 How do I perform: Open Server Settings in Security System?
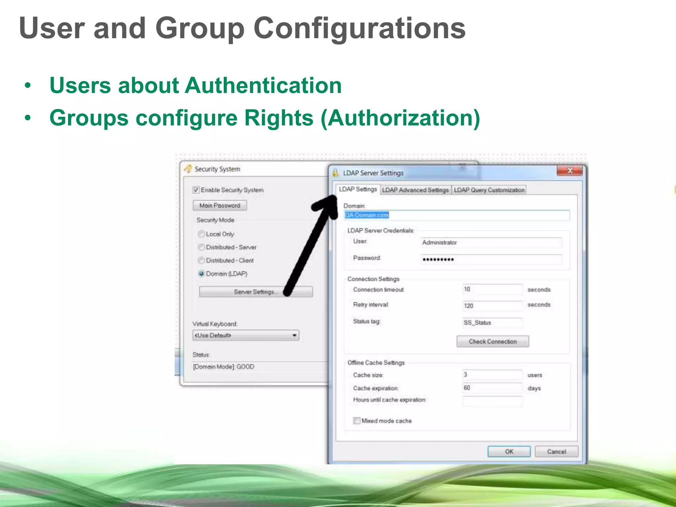[x=256, y=292]
